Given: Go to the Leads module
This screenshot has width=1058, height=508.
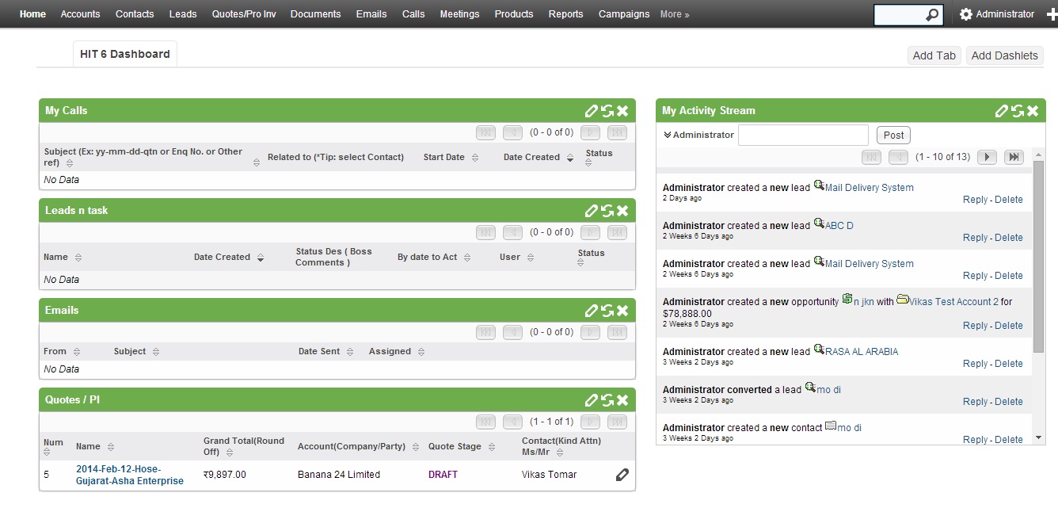Looking at the screenshot, I should [x=183, y=14].
